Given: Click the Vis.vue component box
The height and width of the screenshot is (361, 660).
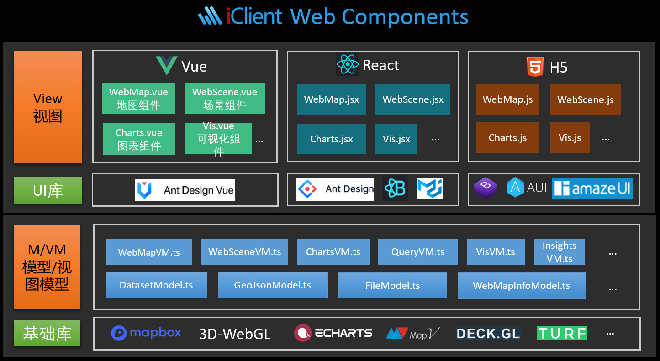Looking at the screenshot, I should (218, 139).
